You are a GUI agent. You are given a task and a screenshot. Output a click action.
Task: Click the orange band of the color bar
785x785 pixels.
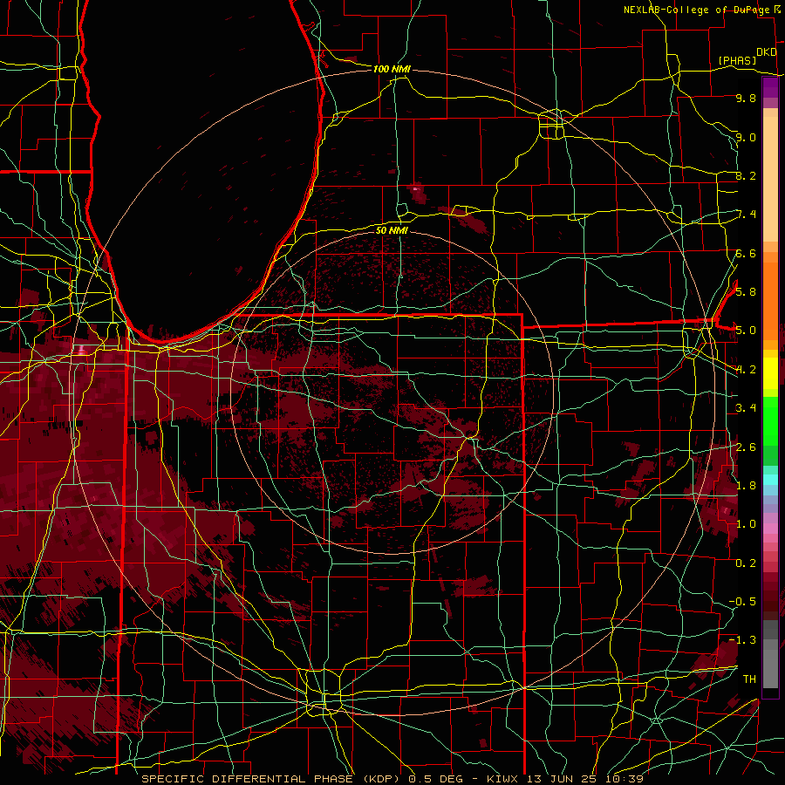tap(770, 302)
